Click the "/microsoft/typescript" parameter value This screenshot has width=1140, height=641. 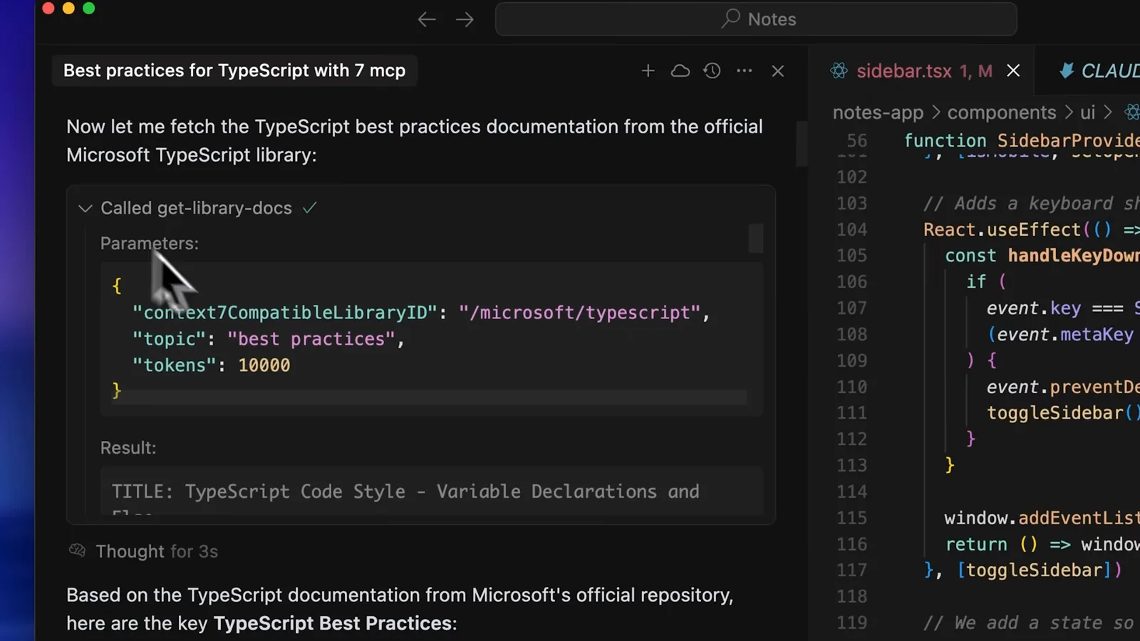[x=579, y=313]
